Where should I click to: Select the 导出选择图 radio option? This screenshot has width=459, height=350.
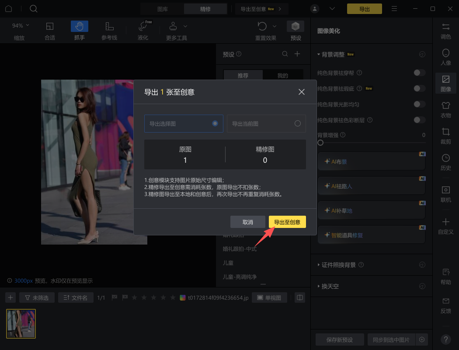click(x=215, y=124)
